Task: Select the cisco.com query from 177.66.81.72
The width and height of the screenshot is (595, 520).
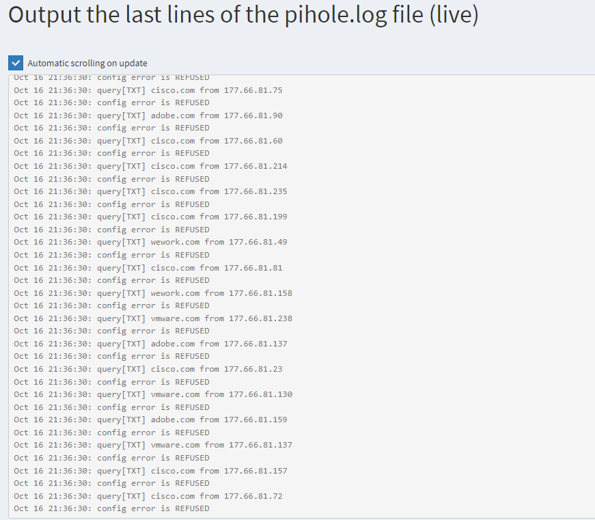Action: pyautogui.click(x=148, y=496)
